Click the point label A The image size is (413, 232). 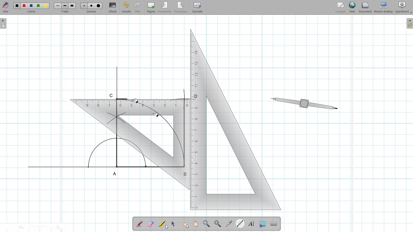[x=115, y=174]
